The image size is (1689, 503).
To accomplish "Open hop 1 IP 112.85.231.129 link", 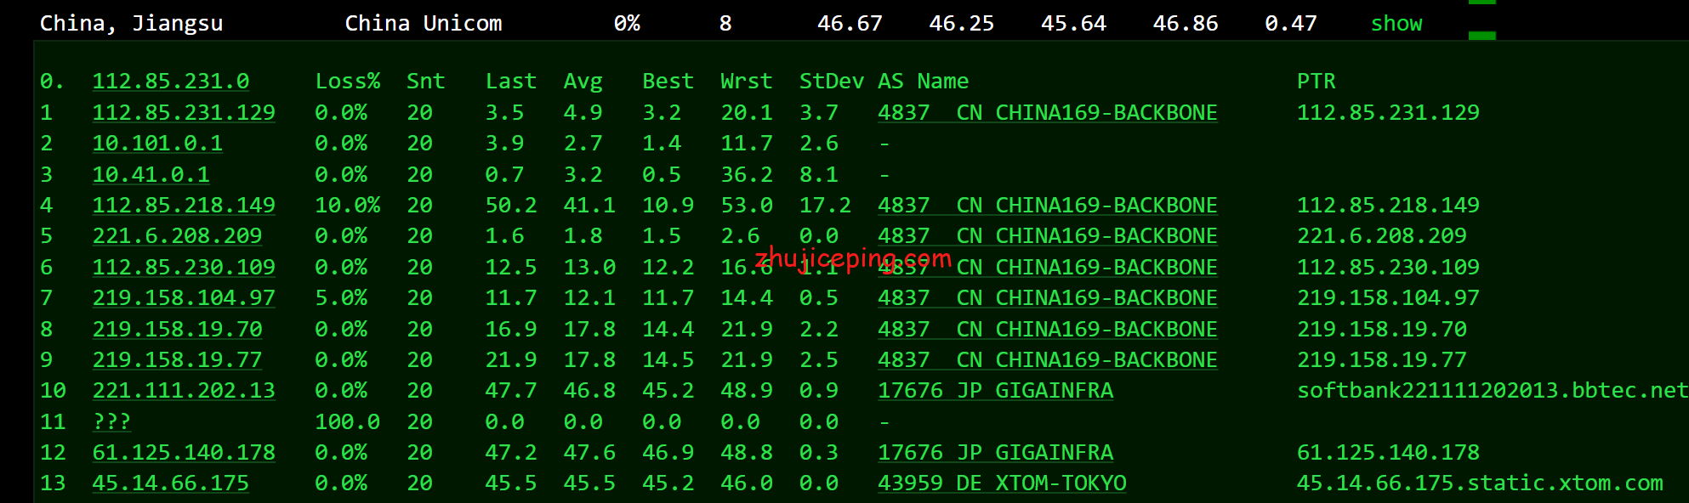I will click(x=184, y=113).
